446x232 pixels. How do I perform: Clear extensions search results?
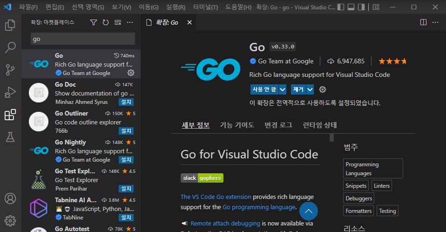pos(118,22)
